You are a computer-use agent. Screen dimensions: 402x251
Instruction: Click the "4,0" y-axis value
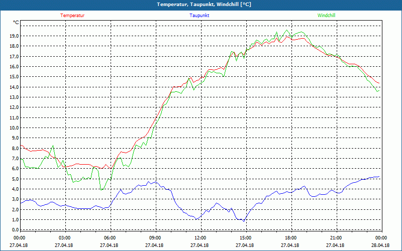pyautogui.click(x=15, y=189)
